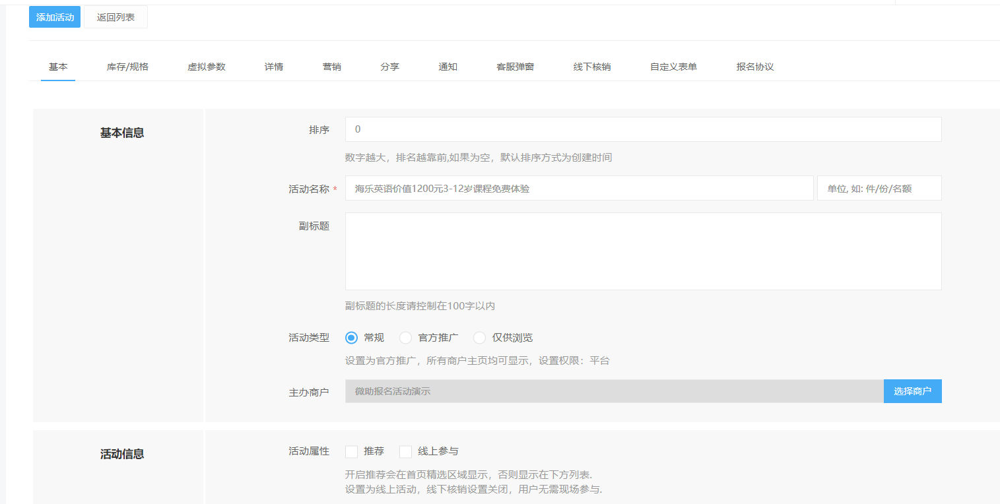Open the 营销 tab

pyautogui.click(x=332, y=67)
